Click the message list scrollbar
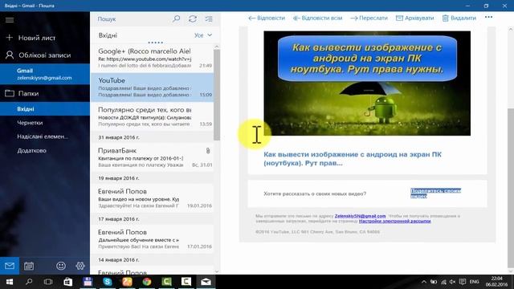 (217, 95)
